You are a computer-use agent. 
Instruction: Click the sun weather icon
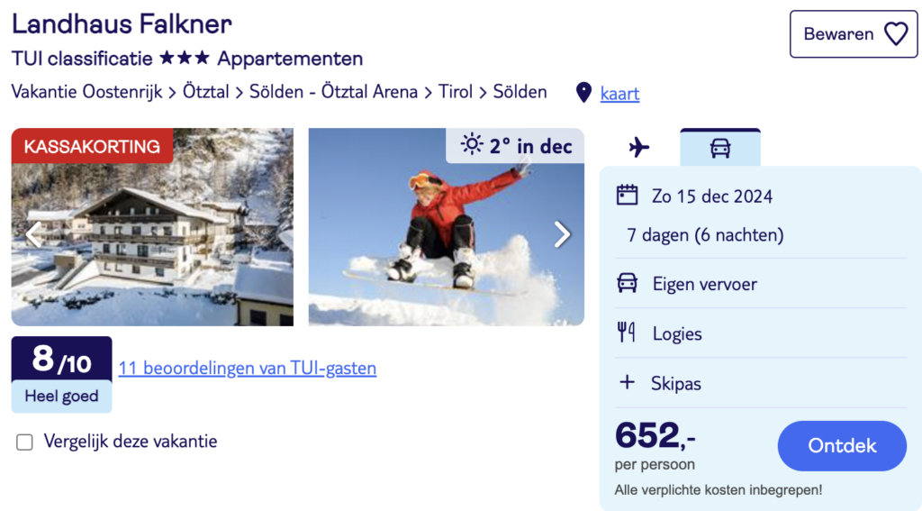click(x=471, y=145)
